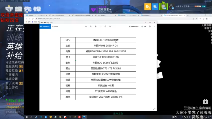Viewport: 212px width, 119px height.
Task: Rotate the image in Photos
Action: [x=105, y=26]
